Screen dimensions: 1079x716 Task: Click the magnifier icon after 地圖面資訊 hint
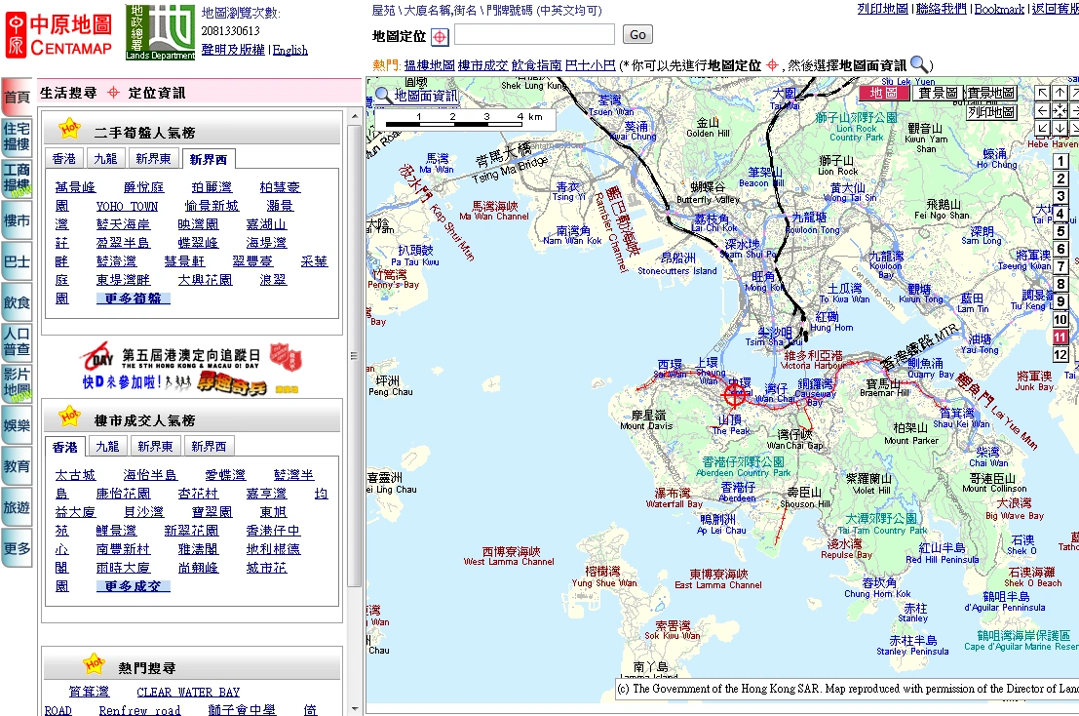click(x=919, y=64)
